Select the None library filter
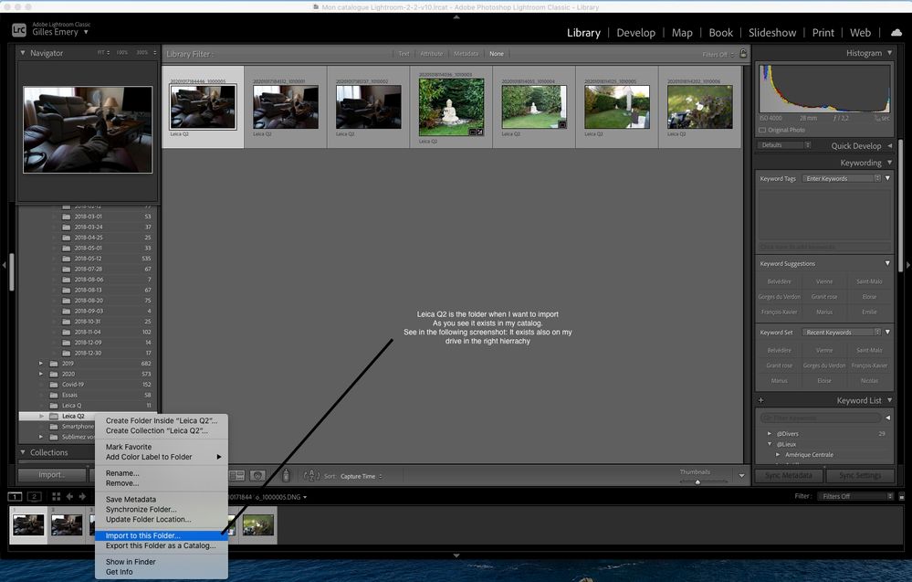The width and height of the screenshot is (912, 582). coord(497,54)
